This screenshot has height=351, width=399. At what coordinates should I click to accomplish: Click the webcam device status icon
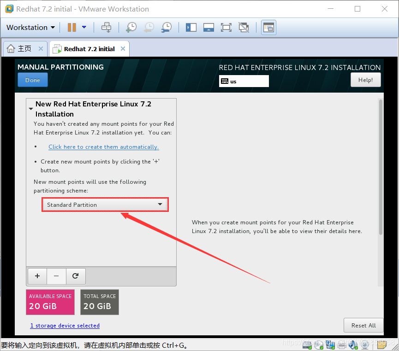(365, 345)
